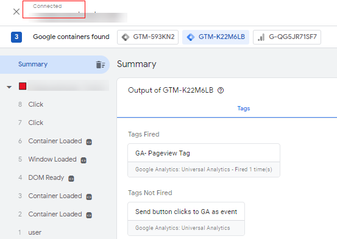
Task: Click the GTM-593KN2 diamond icon
Action: [x=126, y=37]
